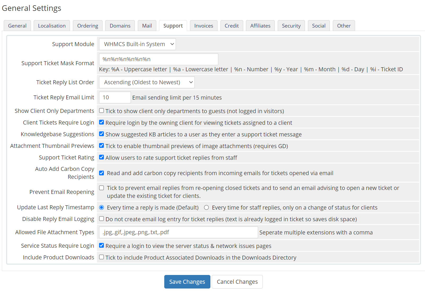Open the Affiliates tab
This screenshot has width=425, height=293.
(x=260, y=26)
